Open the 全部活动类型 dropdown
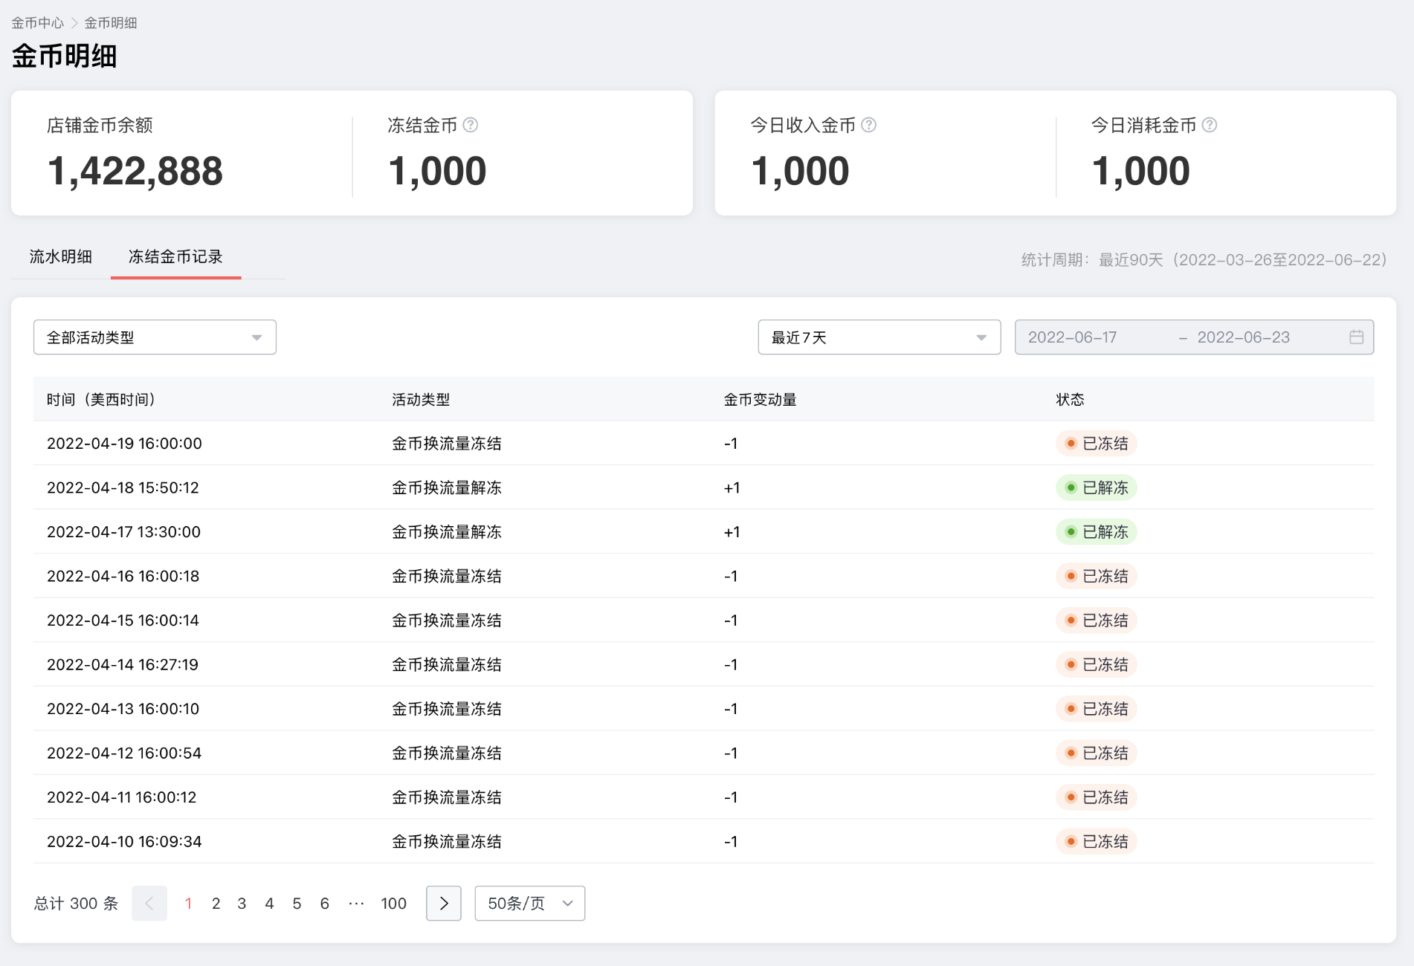The width and height of the screenshot is (1414, 966). [155, 337]
